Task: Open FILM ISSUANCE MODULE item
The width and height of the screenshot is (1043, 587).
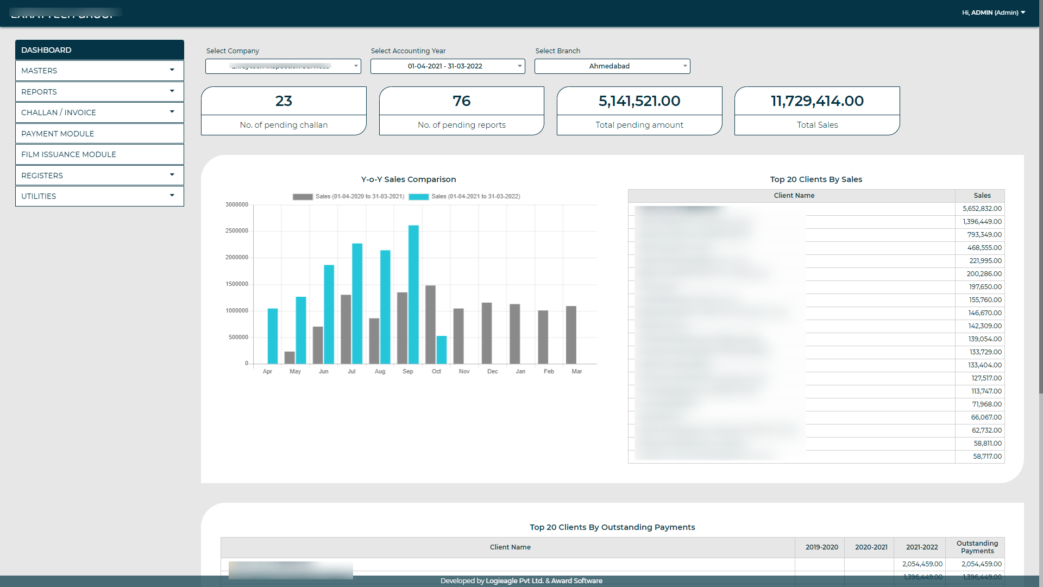Action: tap(99, 154)
